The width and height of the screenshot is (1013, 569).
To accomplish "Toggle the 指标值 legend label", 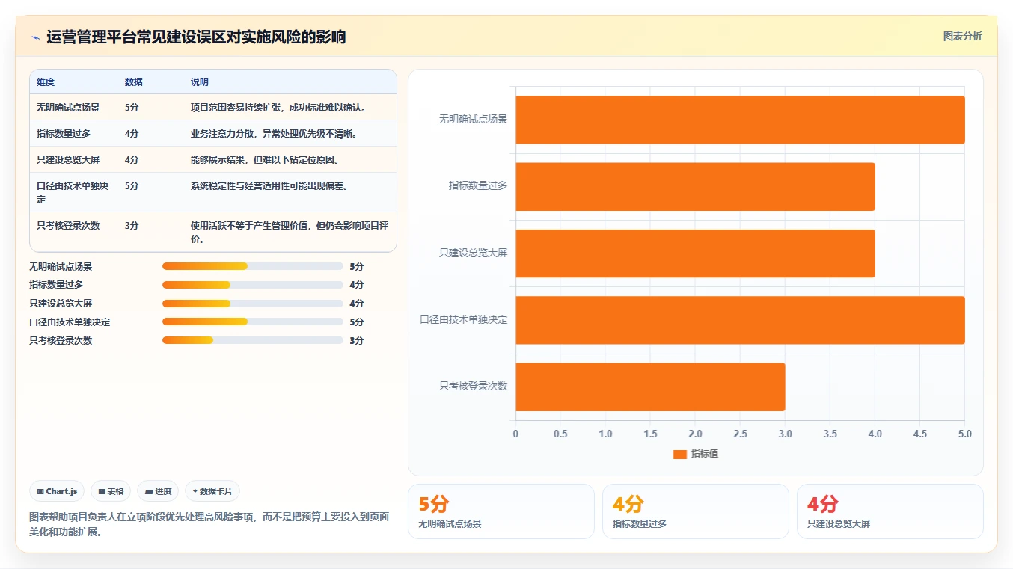I will point(705,454).
